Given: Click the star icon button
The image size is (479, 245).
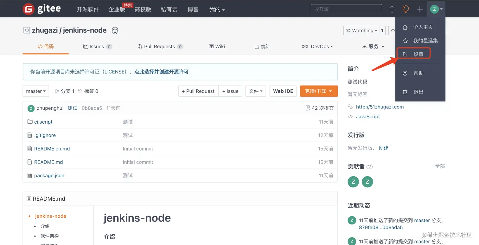Looking at the screenshot, I should coord(393,30).
